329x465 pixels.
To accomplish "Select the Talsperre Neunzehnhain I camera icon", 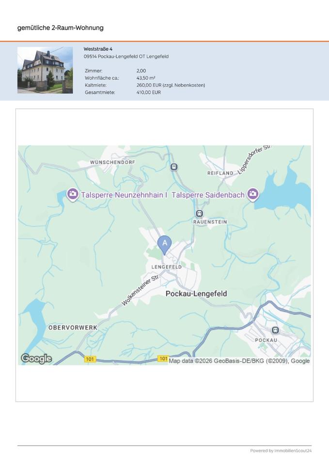I will (73, 194).
